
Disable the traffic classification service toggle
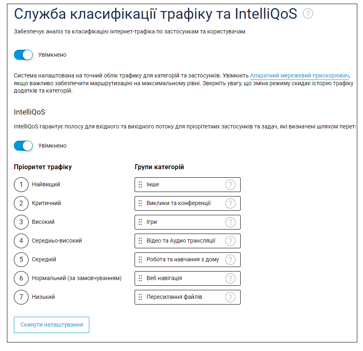pyautogui.click(x=23, y=55)
